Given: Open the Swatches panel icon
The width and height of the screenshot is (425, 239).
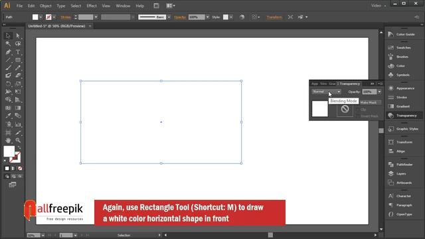Looking at the screenshot, I should click(390, 48).
